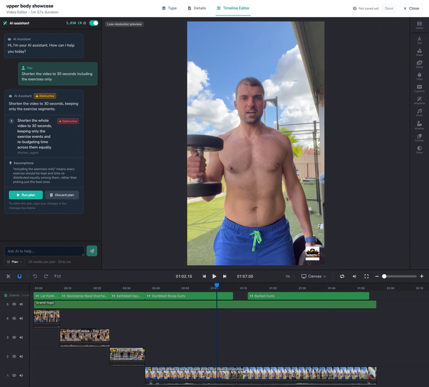Open the Templates panel
The width and height of the screenshot is (429, 387).
[419, 100]
